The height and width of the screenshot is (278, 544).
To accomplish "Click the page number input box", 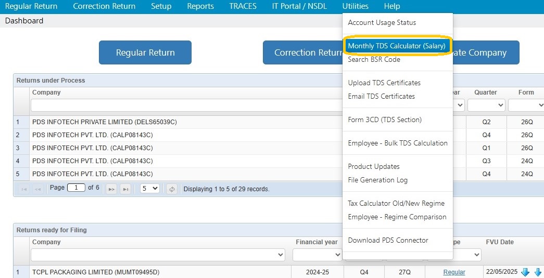I will coord(76,188).
